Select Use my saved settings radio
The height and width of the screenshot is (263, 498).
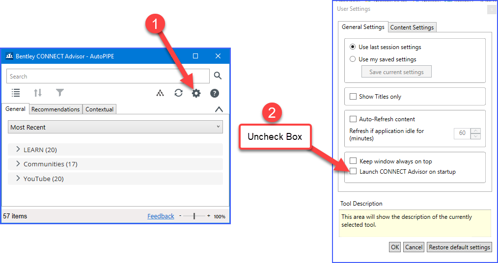(x=353, y=59)
